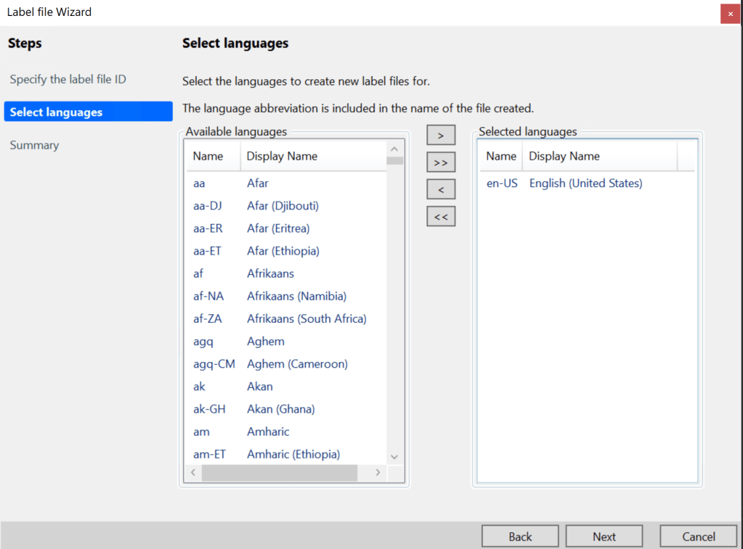The width and height of the screenshot is (743, 549).
Task: Open the Specify the label file ID step
Action: [x=68, y=79]
